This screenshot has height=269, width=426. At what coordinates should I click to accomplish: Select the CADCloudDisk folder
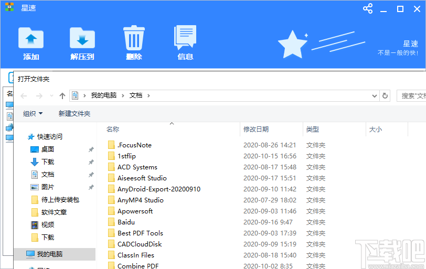pos(140,244)
